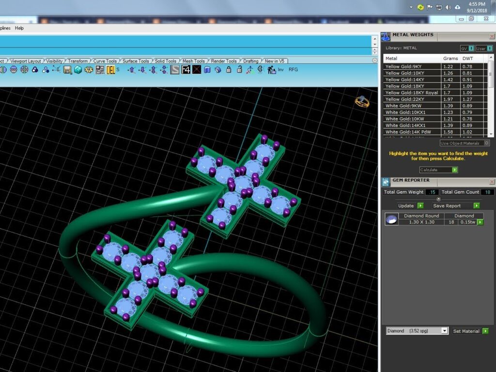This screenshot has width=496, height=372.
Task: Click the F4 toolbar icon
Action: tap(186, 70)
